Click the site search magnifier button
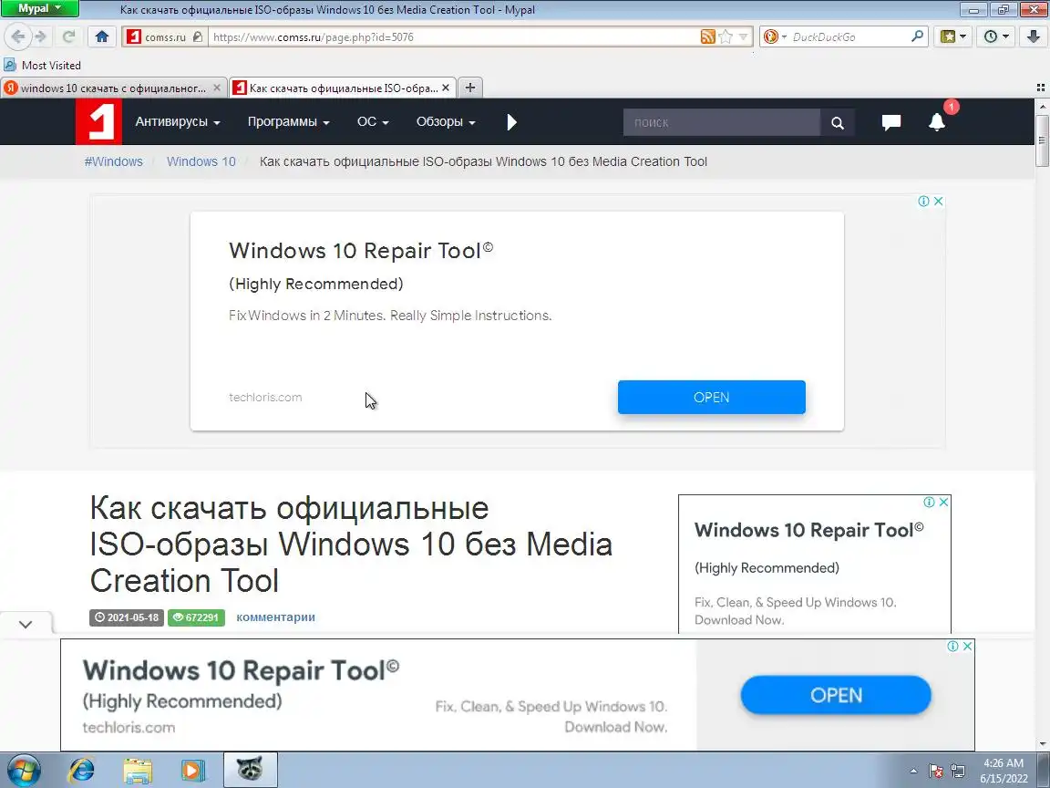1050x788 pixels. 837,122
